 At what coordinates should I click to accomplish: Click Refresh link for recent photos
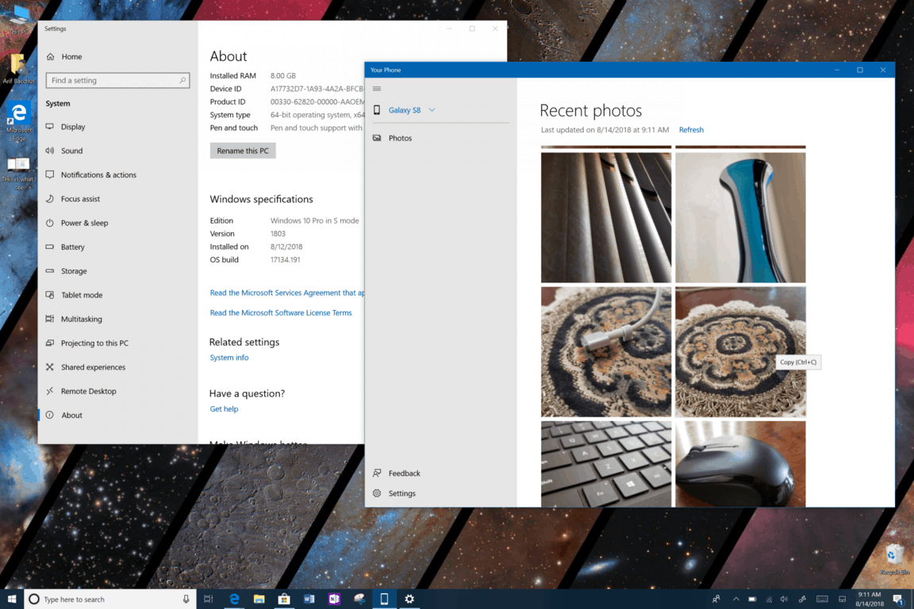pyautogui.click(x=691, y=130)
